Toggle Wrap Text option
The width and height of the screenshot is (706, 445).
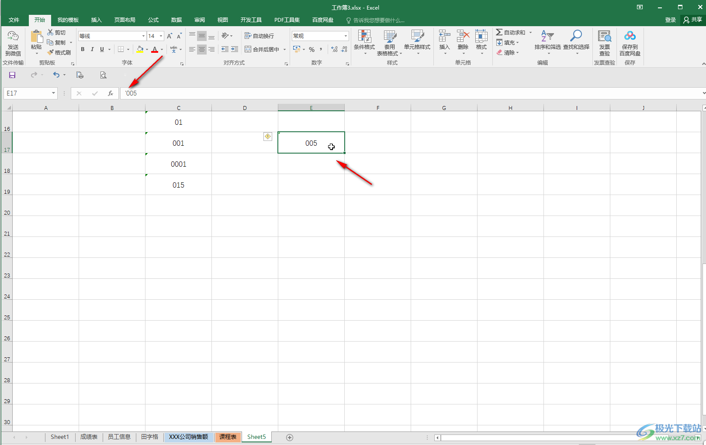coord(259,36)
